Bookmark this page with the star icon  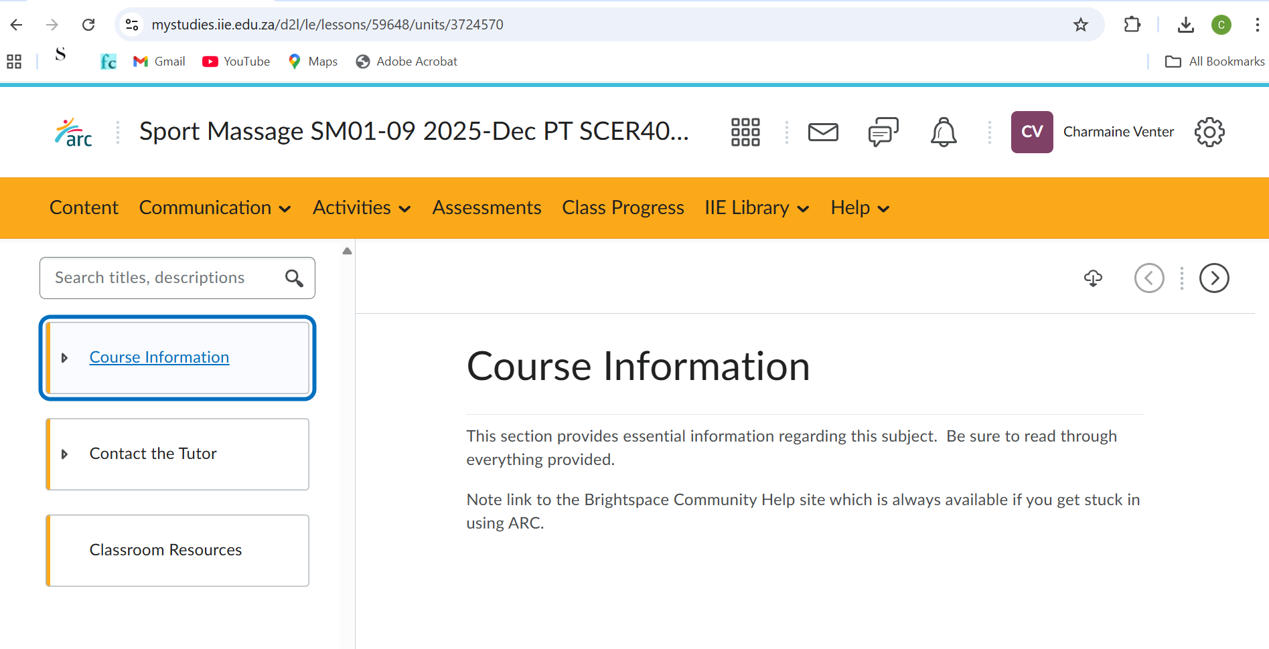tap(1080, 24)
